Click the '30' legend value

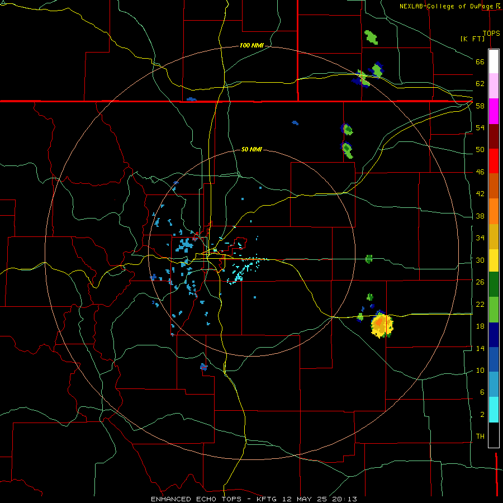point(480,260)
